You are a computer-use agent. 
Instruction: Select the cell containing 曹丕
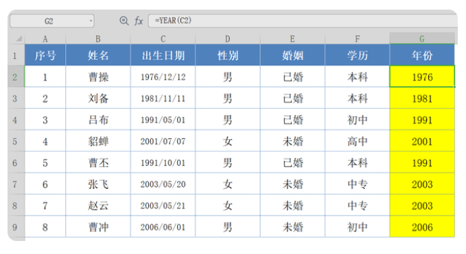pyautogui.click(x=98, y=162)
